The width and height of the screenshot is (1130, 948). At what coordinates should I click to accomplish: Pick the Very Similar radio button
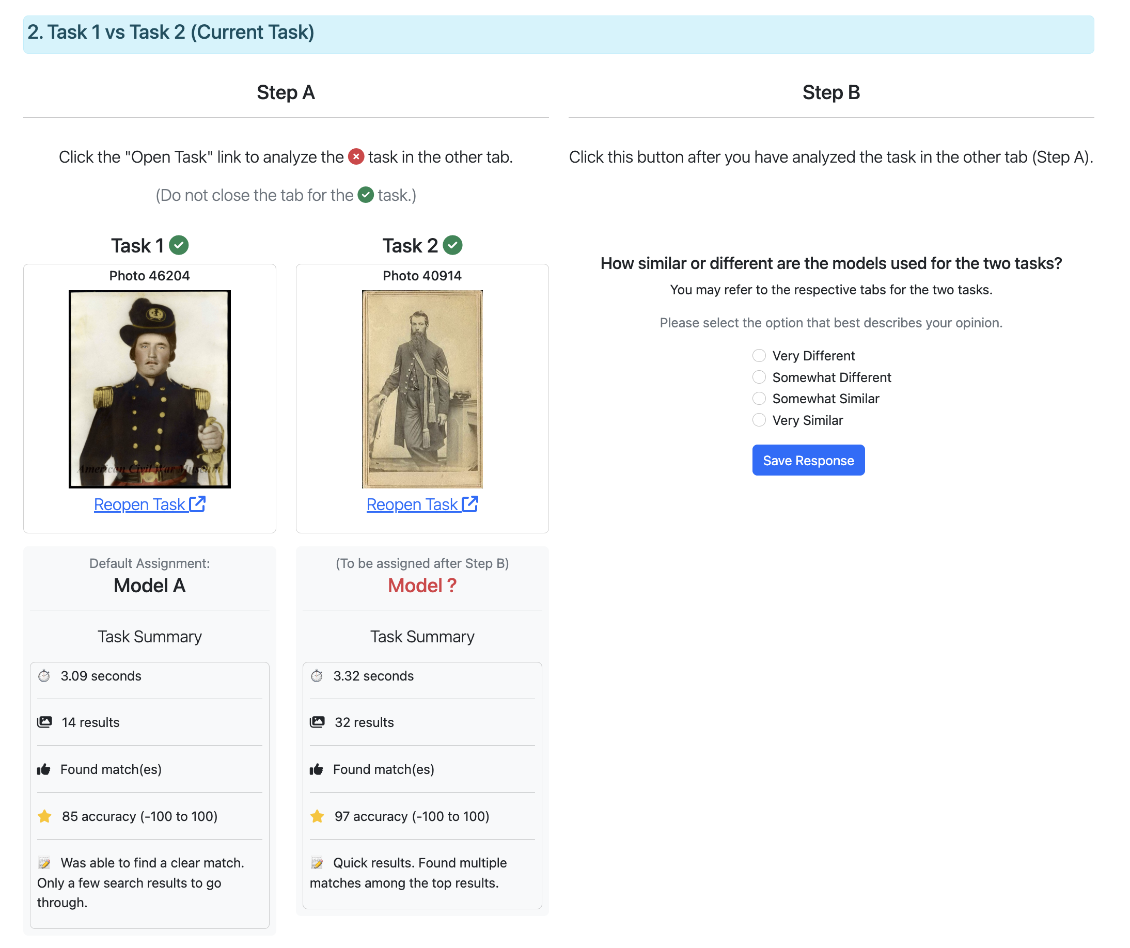coord(759,420)
